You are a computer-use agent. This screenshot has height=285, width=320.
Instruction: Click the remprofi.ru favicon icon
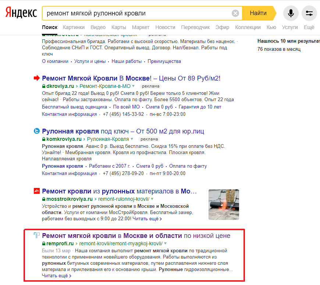[36, 235]
